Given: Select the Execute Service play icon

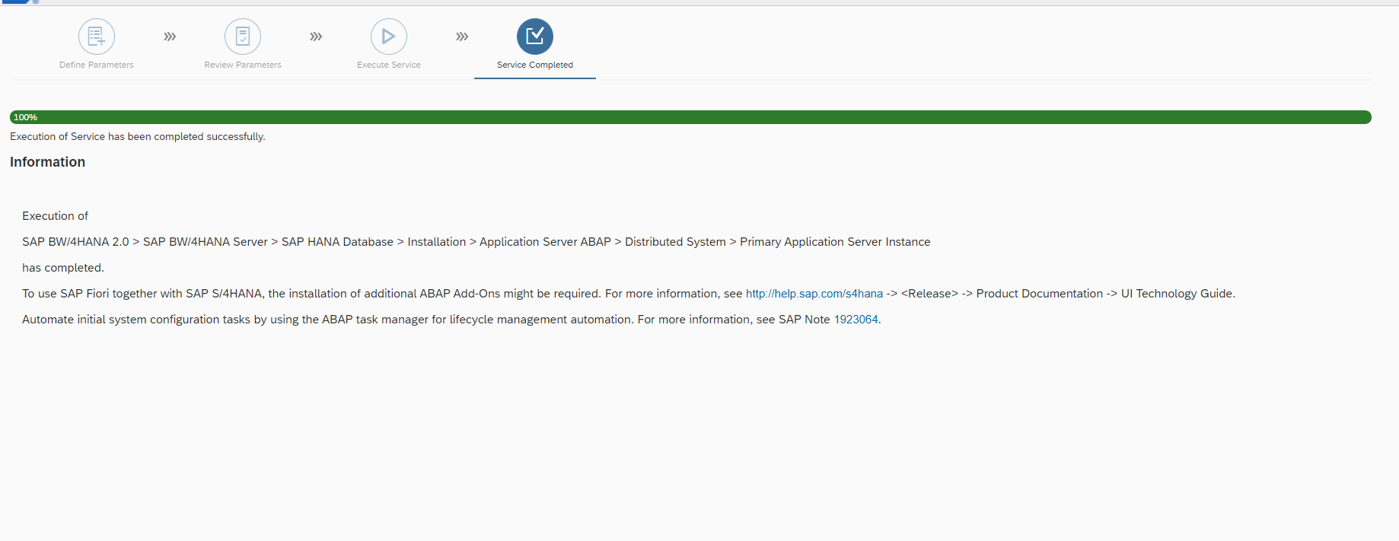Looking at the screenshot, I should pos(389,37).
